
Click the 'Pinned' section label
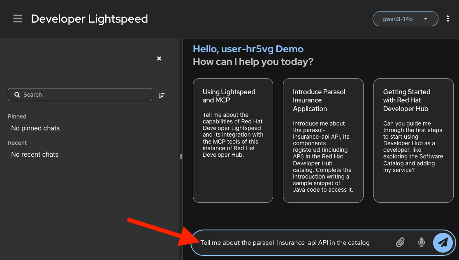coord(17,116)
